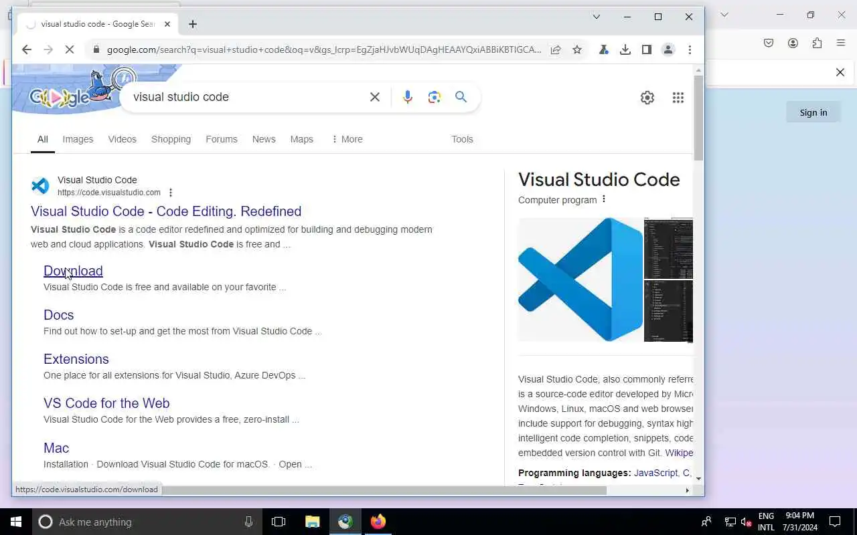Click into the Google search input field
This screenshot has width=857, height=535.
tap(246, 97)
